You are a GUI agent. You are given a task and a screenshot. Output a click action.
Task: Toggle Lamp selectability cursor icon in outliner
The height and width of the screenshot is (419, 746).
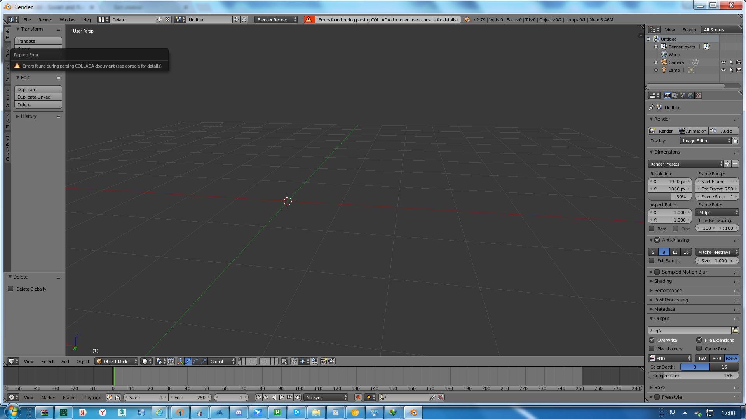[731, 70]
